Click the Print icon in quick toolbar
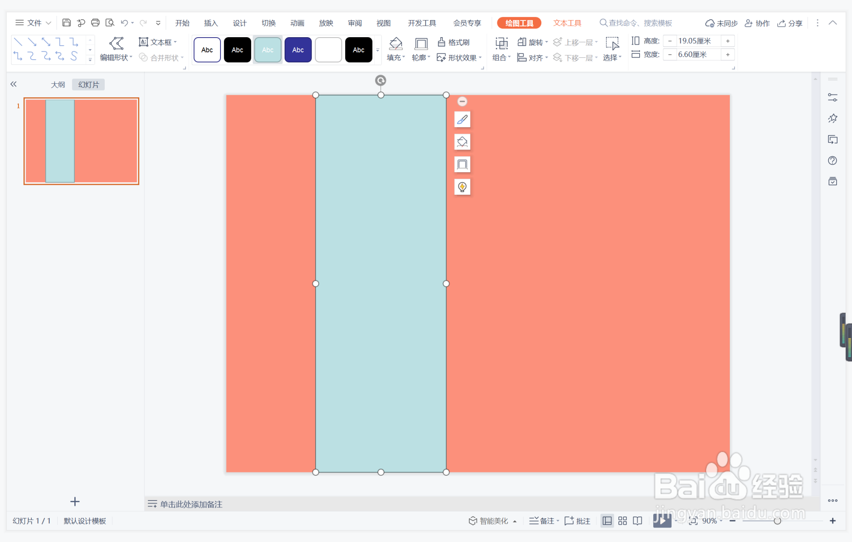Screen dimensions: 852x542 [95, 23]
